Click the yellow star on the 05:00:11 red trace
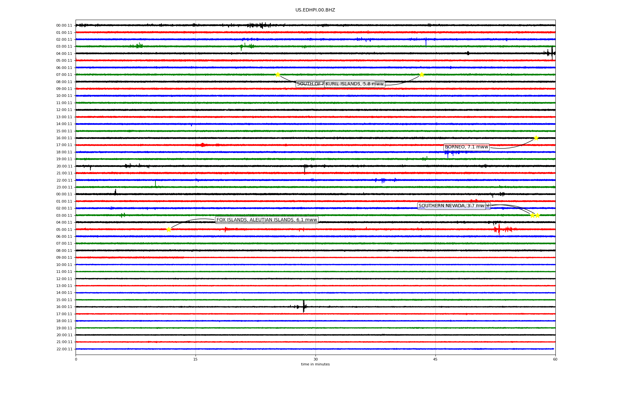631x394 pixels. coord(169,230)
